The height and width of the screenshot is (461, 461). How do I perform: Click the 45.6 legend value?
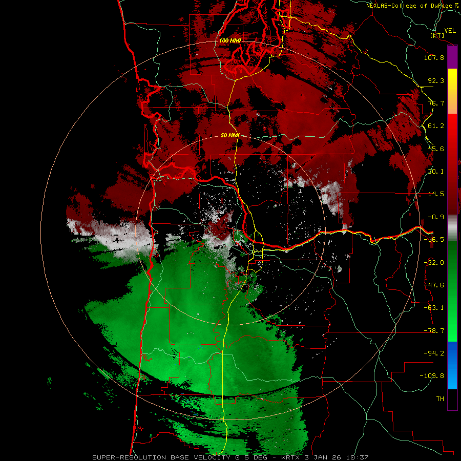[436, 149]
